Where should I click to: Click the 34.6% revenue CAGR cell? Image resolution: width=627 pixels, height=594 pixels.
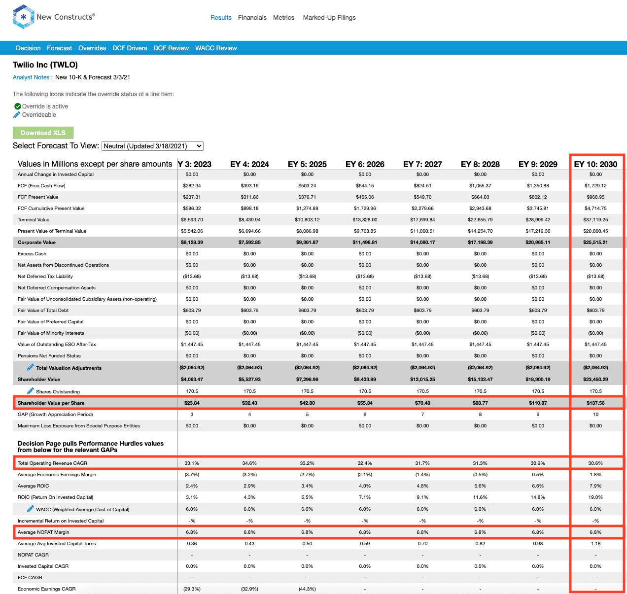pyautogui.click(x=249, y=463)
